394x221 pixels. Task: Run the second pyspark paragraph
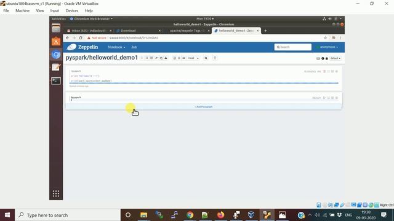pyautogui.click(x=324, y=98)
